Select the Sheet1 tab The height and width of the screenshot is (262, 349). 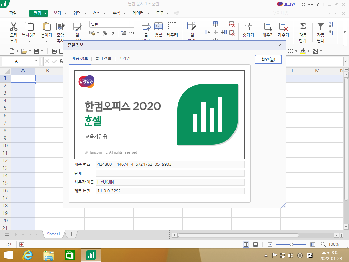click(x=54, y=234)
